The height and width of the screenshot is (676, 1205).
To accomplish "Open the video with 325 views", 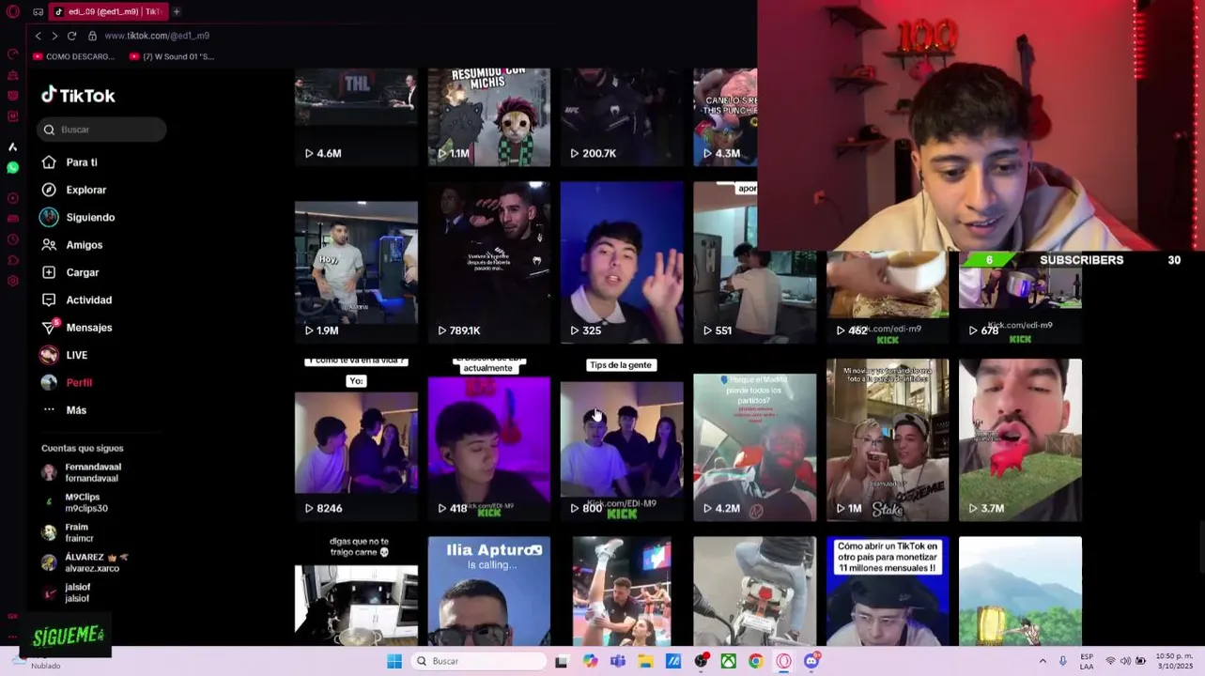I will click(x=622, y=263).
